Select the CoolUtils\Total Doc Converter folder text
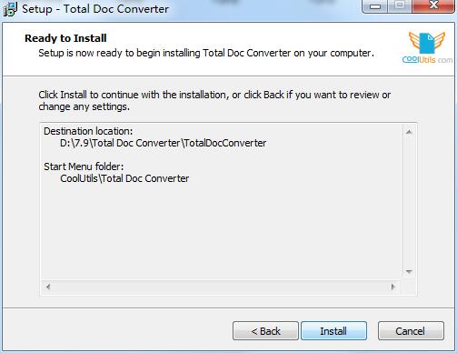The height and width of the screenshot is (353, 457). coord(124,178)
